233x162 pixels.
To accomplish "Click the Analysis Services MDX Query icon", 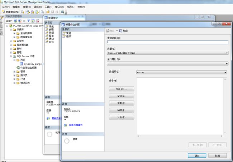I will tap(28, 12).
